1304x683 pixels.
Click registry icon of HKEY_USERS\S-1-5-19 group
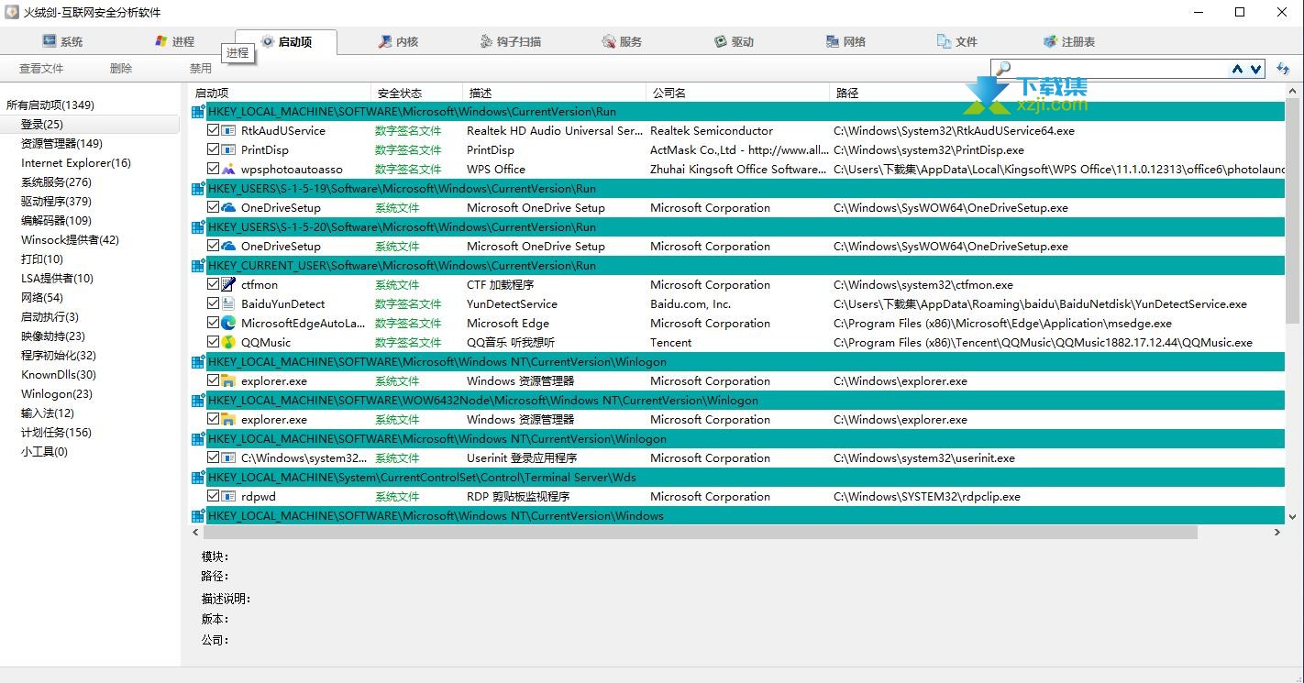[x=198, y=188]
